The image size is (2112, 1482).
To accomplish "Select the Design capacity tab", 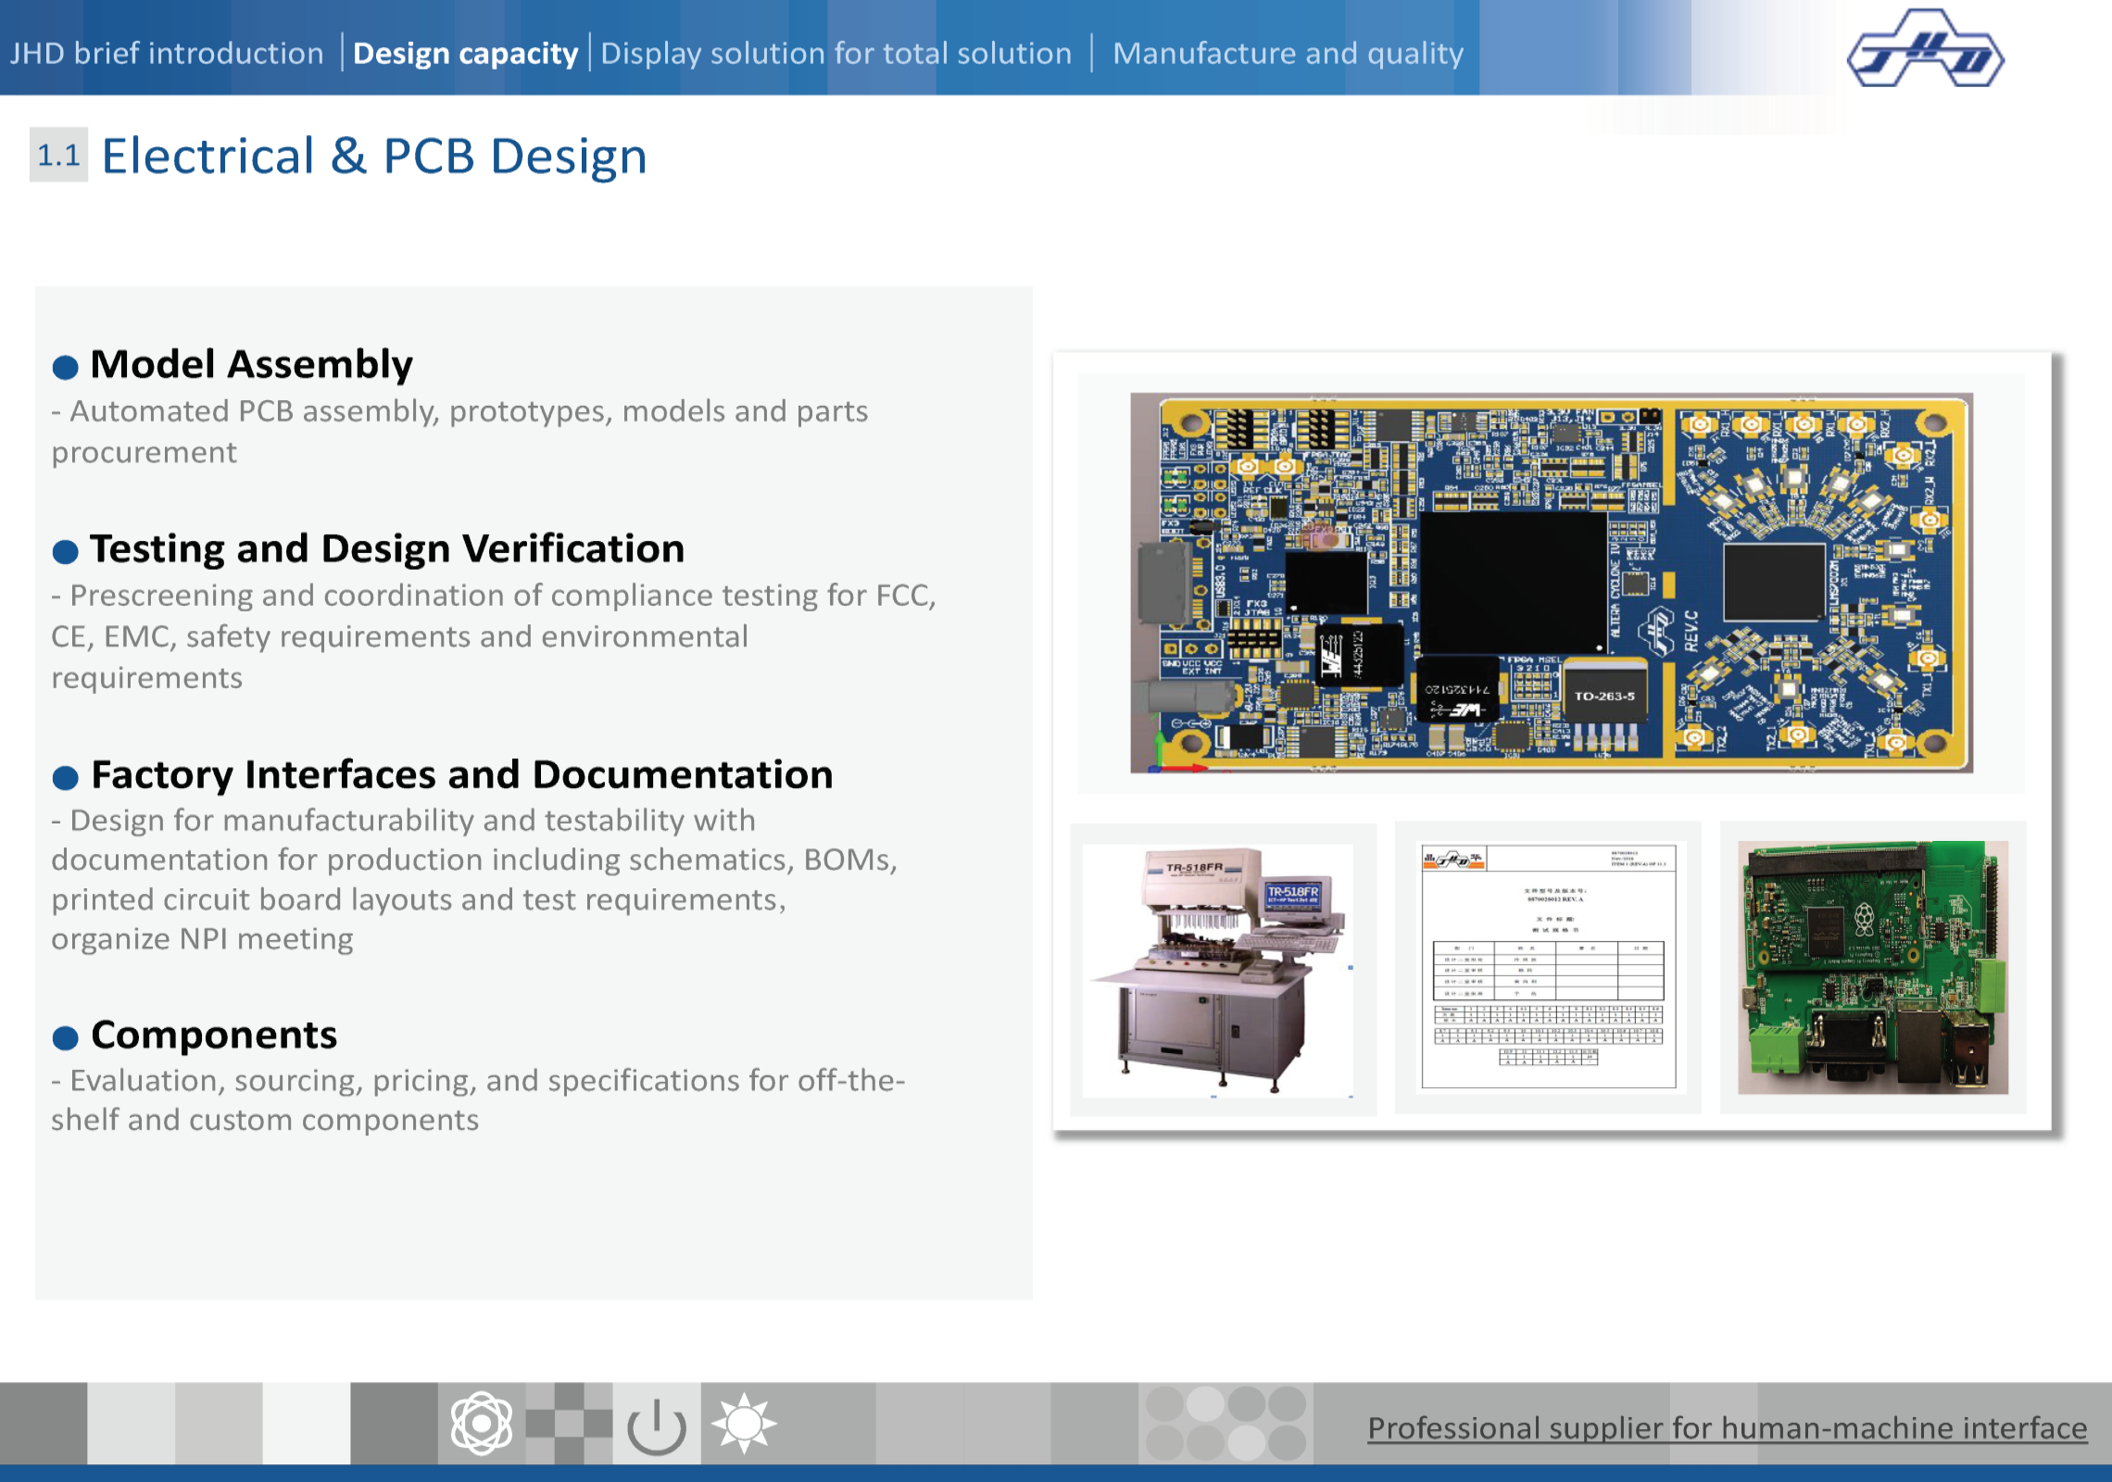I will click(465, 54).
